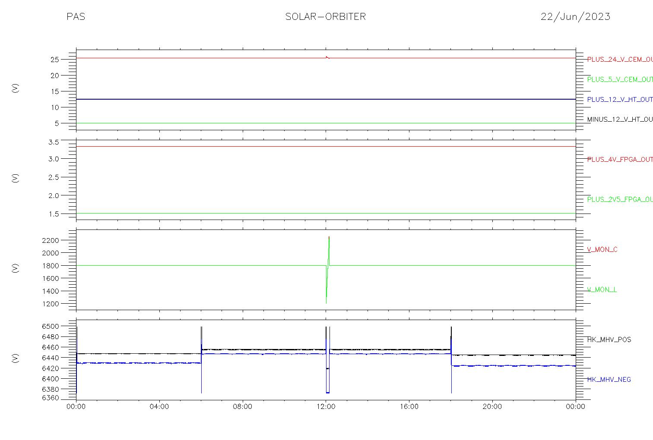
Task: Click the "6360" y-axis tick label
Action: (x=51, y=398)
